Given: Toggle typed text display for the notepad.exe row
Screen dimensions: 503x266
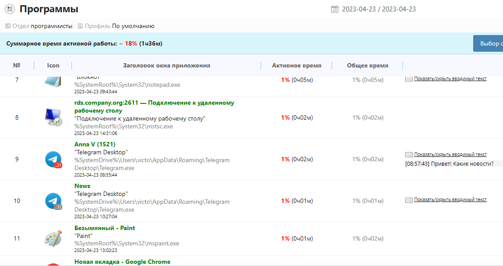Looking at the screenshot, I should point(450,79).
